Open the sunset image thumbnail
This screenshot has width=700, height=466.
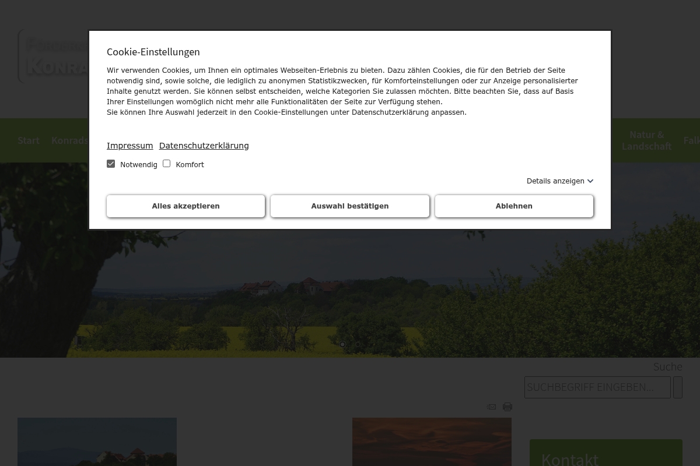pyautogui.click(x=432, y=442)
